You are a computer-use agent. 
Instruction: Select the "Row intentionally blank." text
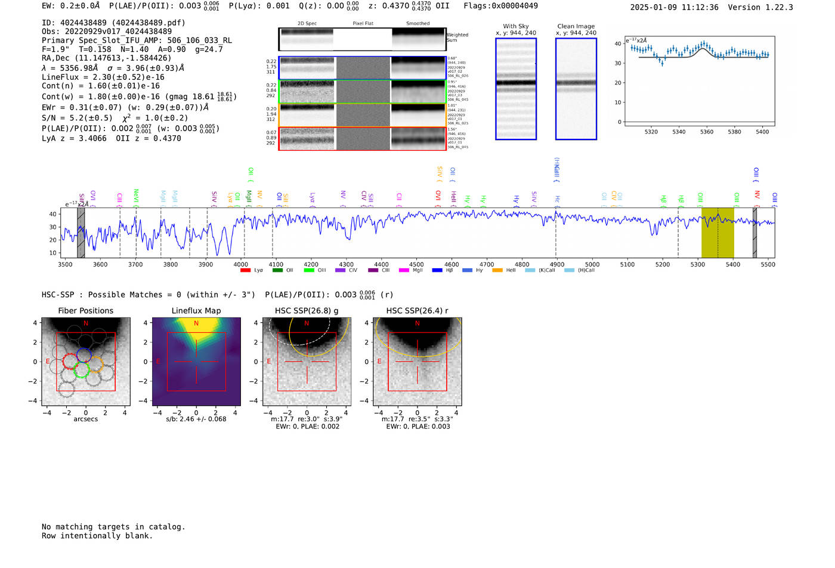point(97,536)
